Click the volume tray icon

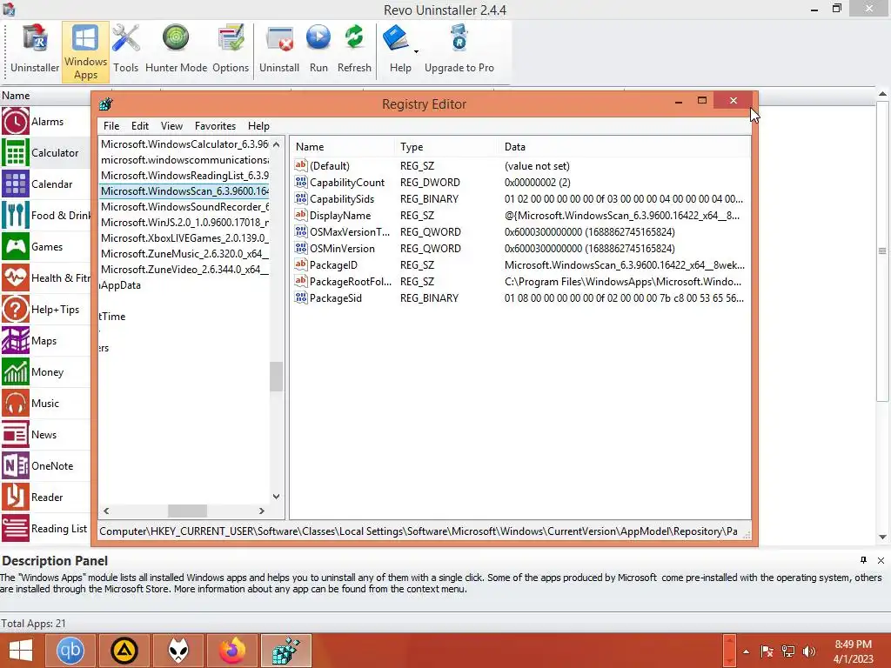[809, 651]
